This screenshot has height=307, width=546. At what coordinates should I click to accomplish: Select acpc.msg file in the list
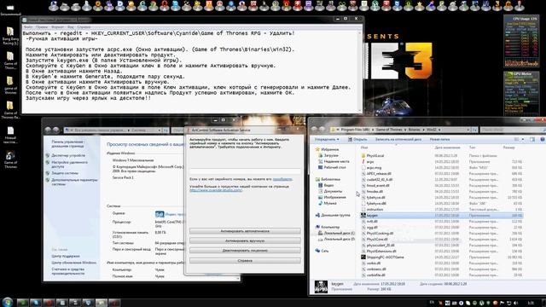pos(374,168)
